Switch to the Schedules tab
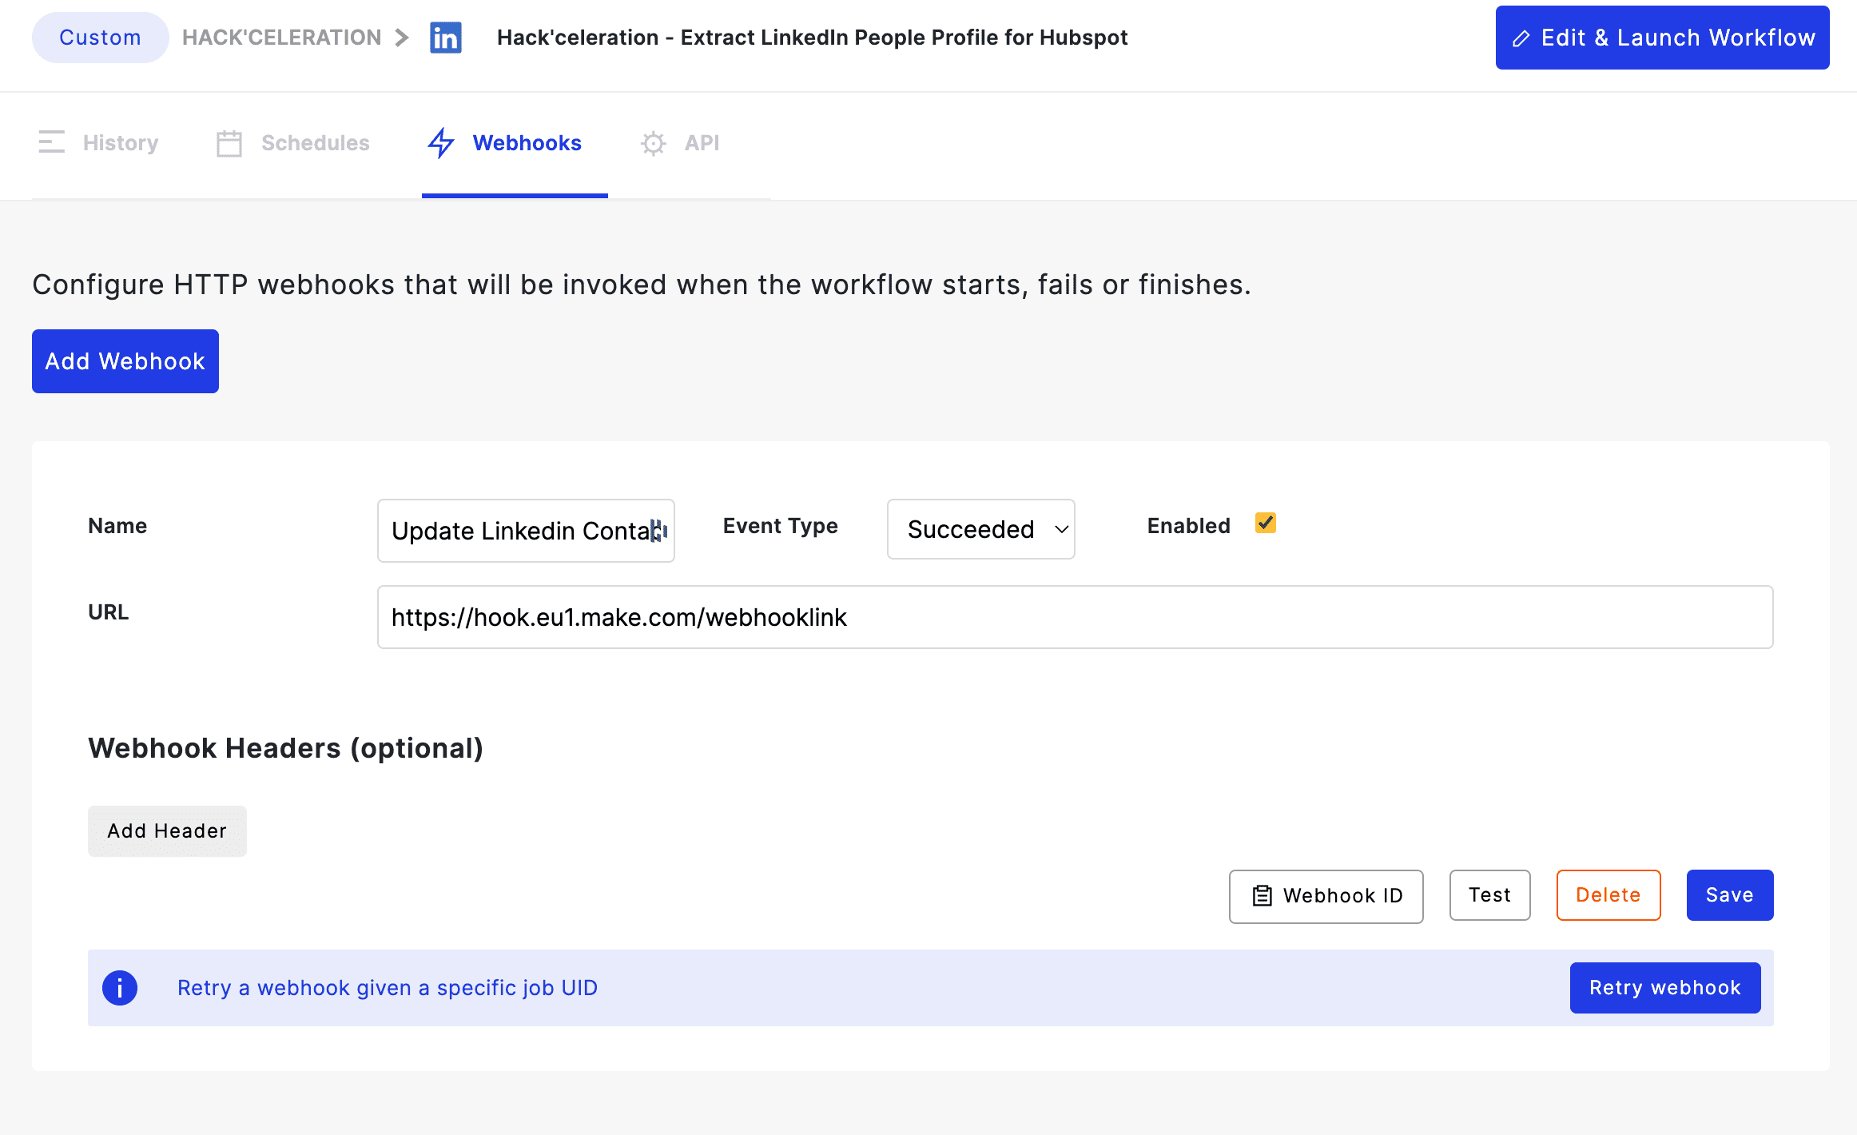This screenshot has width=1857, height=1135. pos(292,143)
